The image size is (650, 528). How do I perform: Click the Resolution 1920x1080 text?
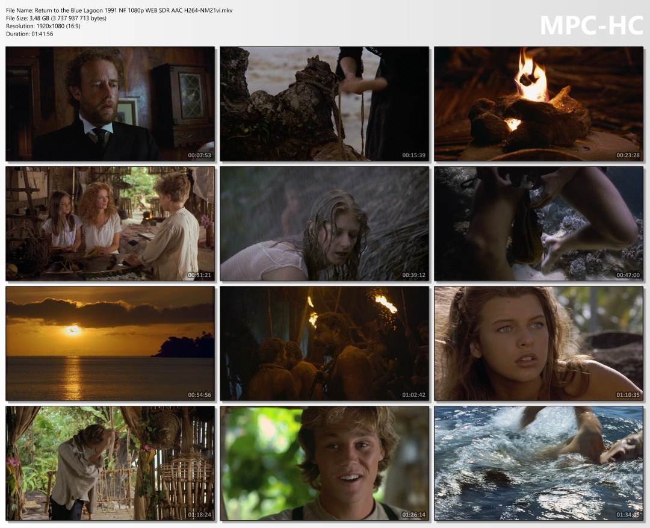click(x=43, y=26)
